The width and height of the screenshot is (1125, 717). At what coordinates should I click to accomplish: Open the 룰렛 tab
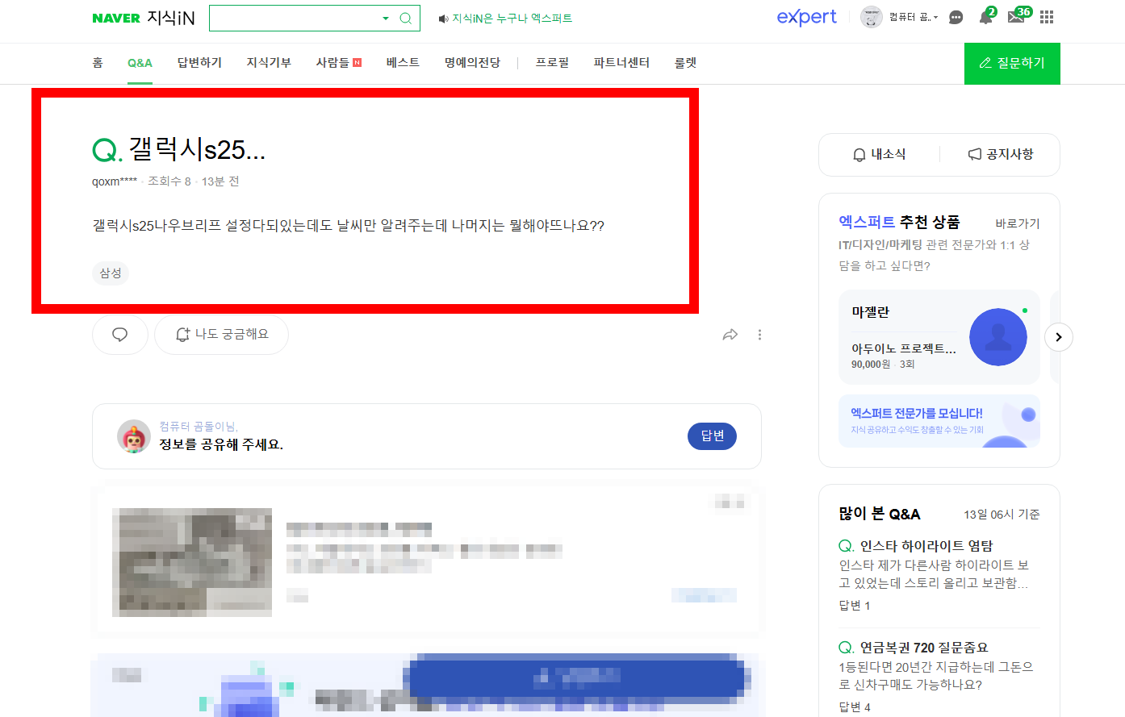coord(685,62)
